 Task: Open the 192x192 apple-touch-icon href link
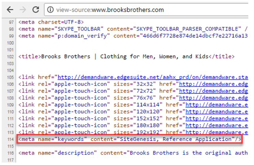coord(217,132)
